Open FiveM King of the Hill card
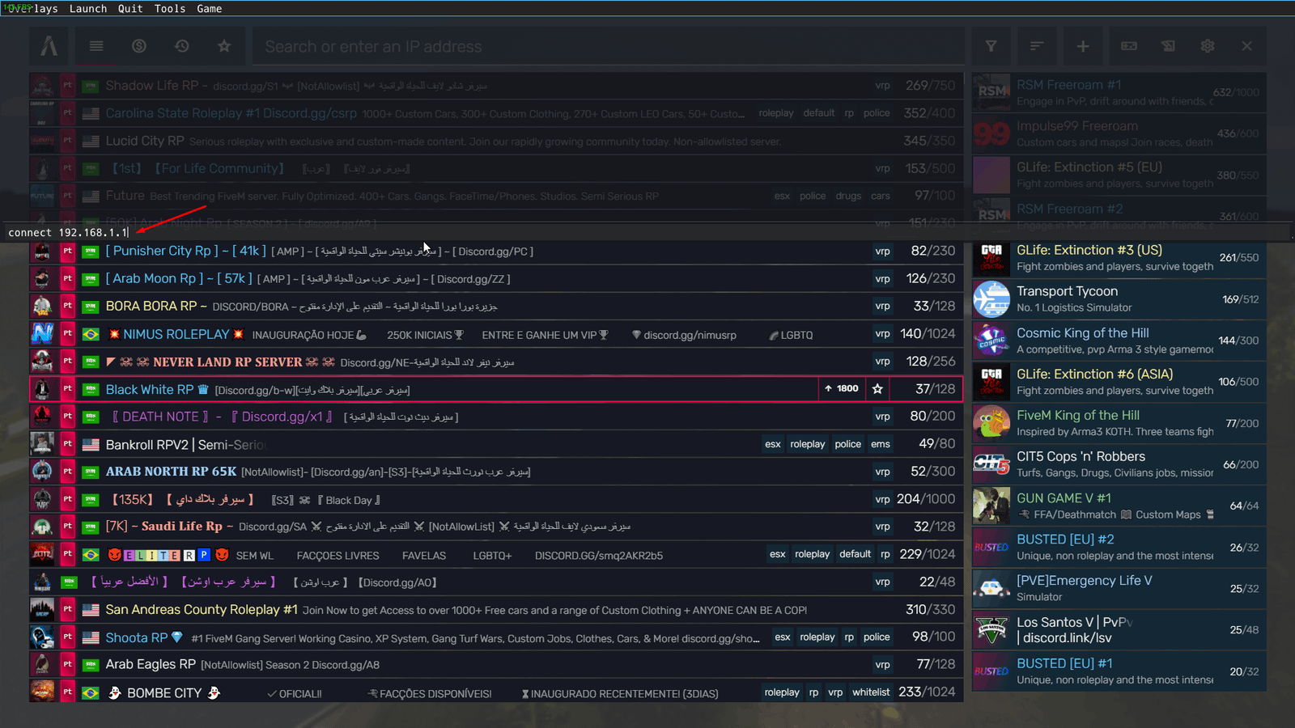This screenshot has width=1295, height=728. pyautogui.click(x=1119, y=423)
